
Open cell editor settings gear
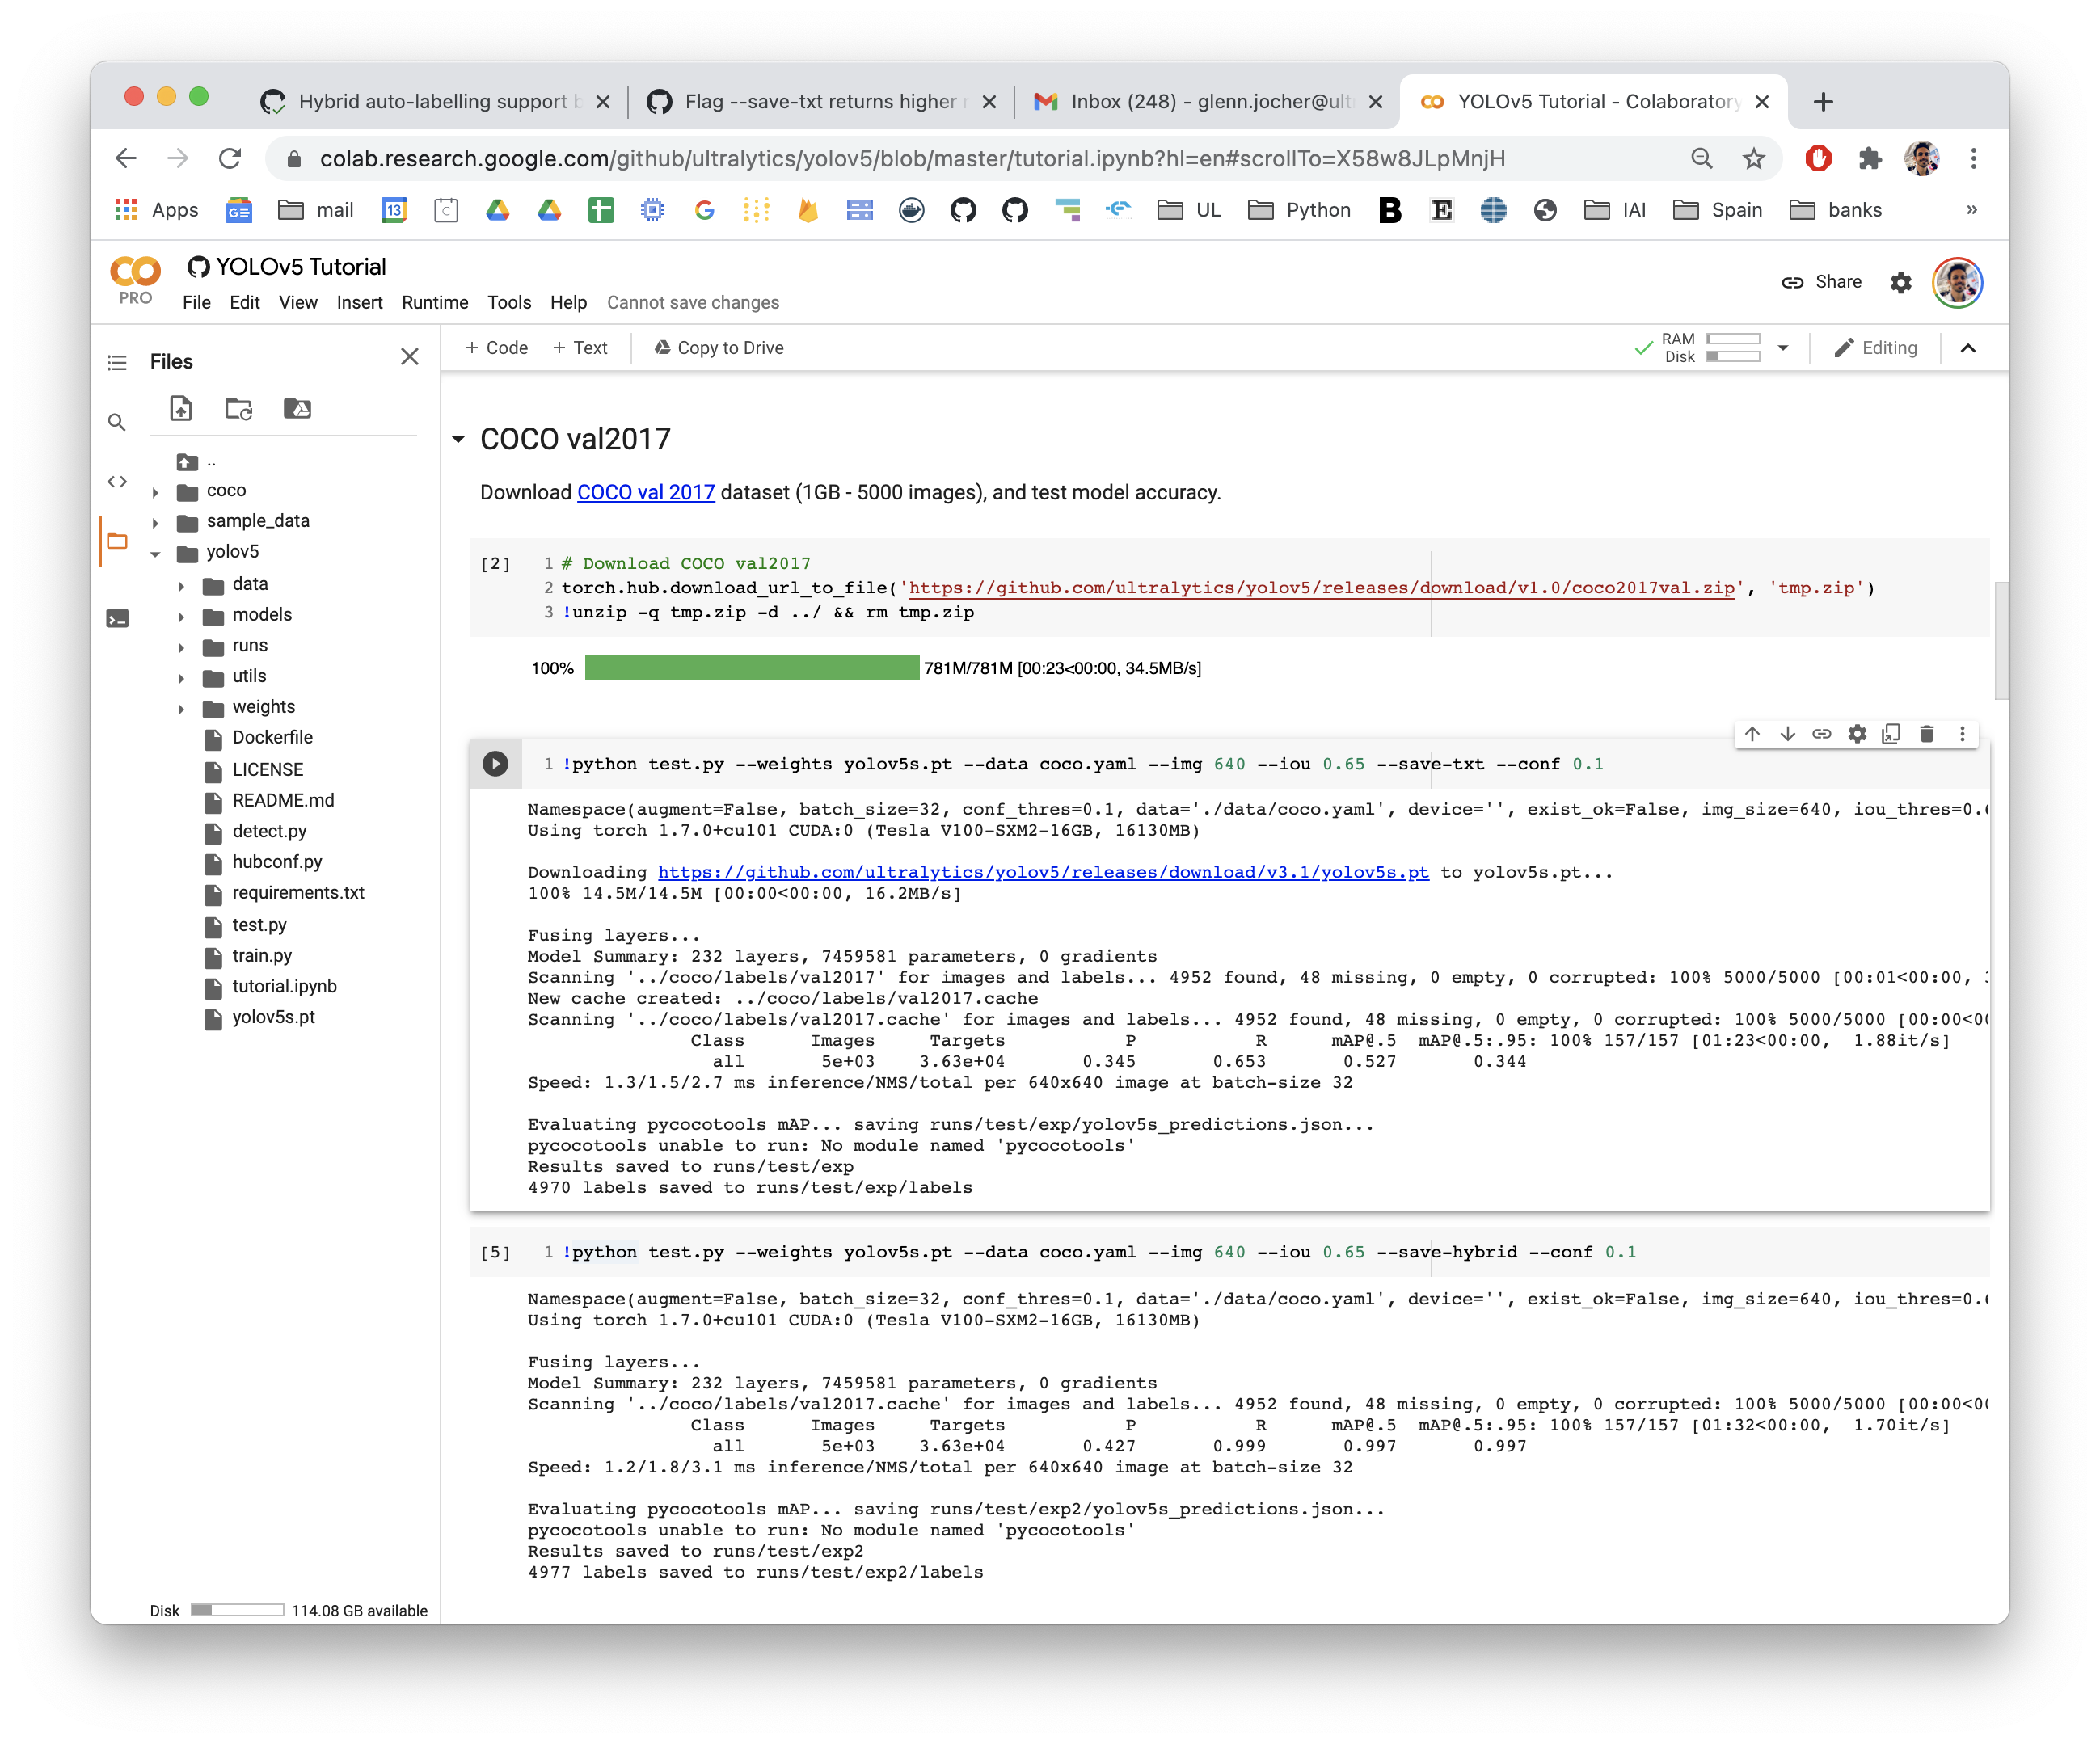coord(1857,734)
